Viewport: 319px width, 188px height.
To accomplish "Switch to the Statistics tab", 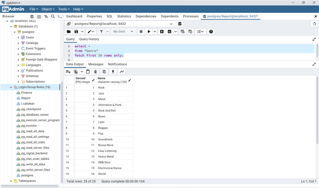I will pyautogui.click(x=124, y=16).
